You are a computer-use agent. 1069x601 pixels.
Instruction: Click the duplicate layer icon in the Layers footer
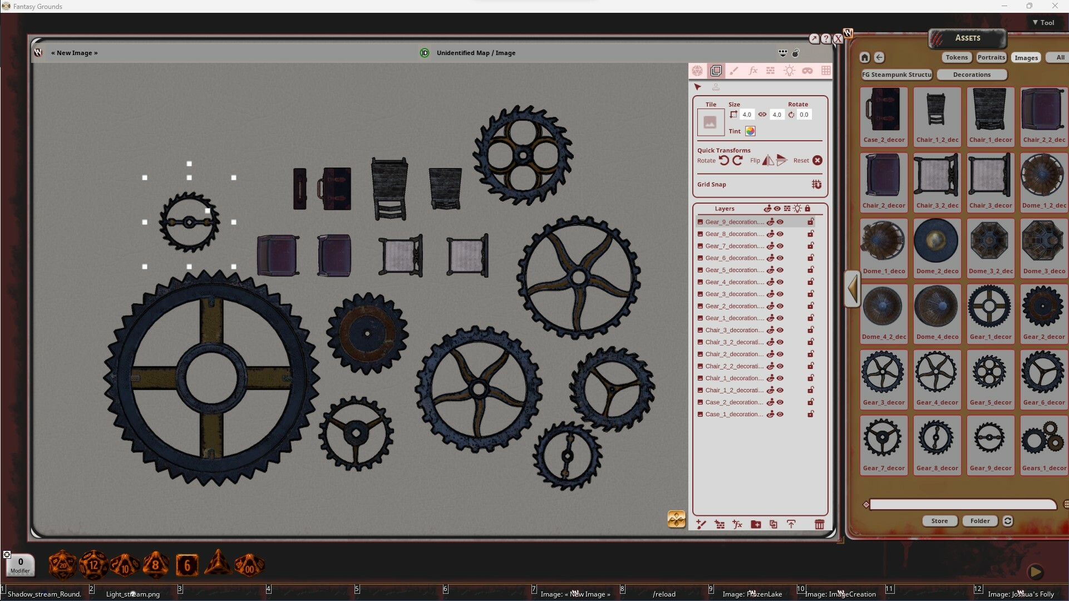[774, 524]
